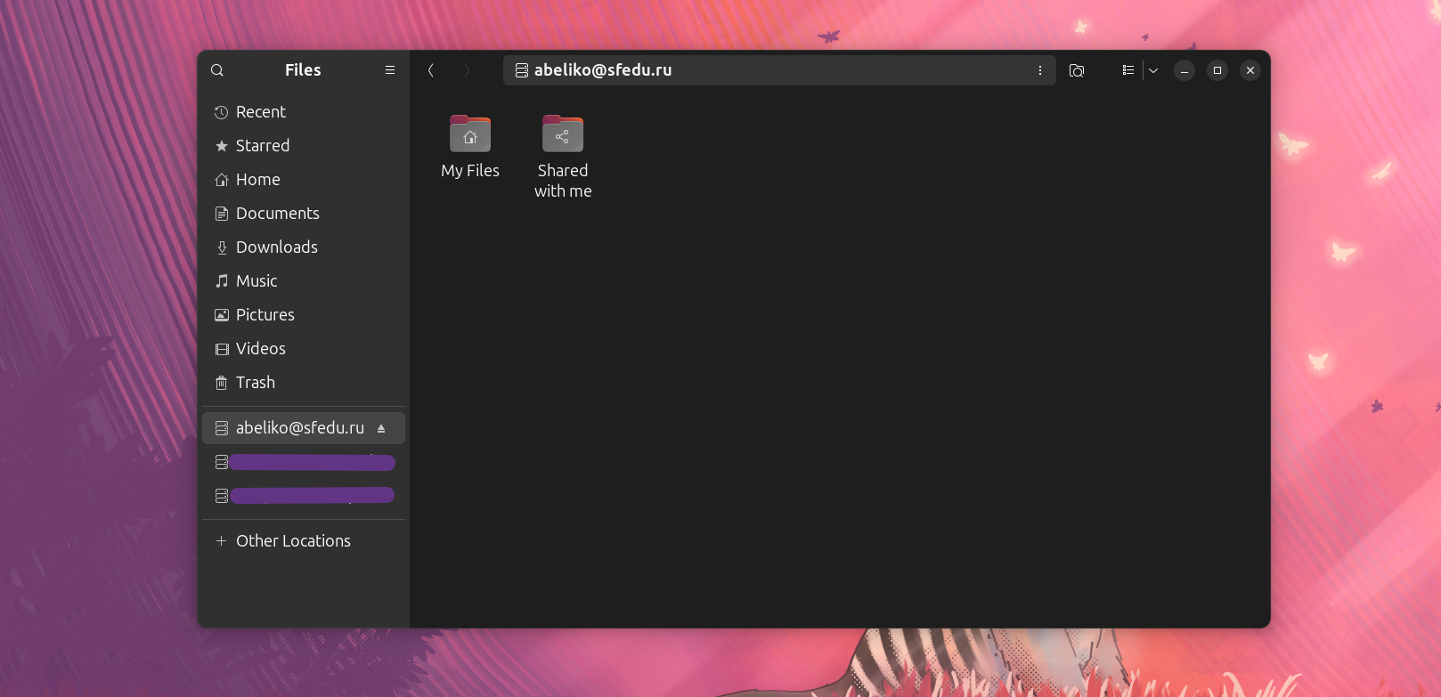Navigate to Downloads in sidebar
This screenshot has width=1441, height=697.
276,247
